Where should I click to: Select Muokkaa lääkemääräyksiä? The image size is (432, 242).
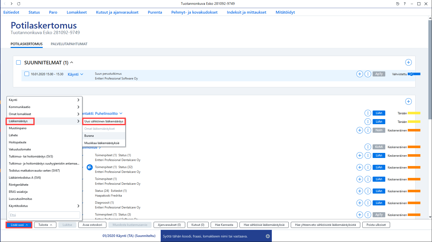click(x=104, y=143)
